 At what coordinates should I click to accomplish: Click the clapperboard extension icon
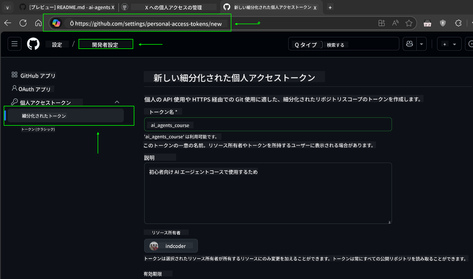[x=427, y=23]
